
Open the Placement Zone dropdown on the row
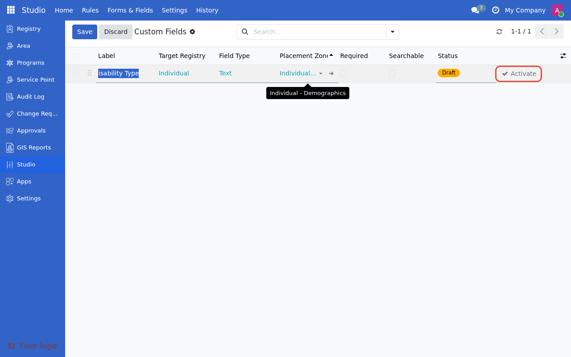point(321,74)
